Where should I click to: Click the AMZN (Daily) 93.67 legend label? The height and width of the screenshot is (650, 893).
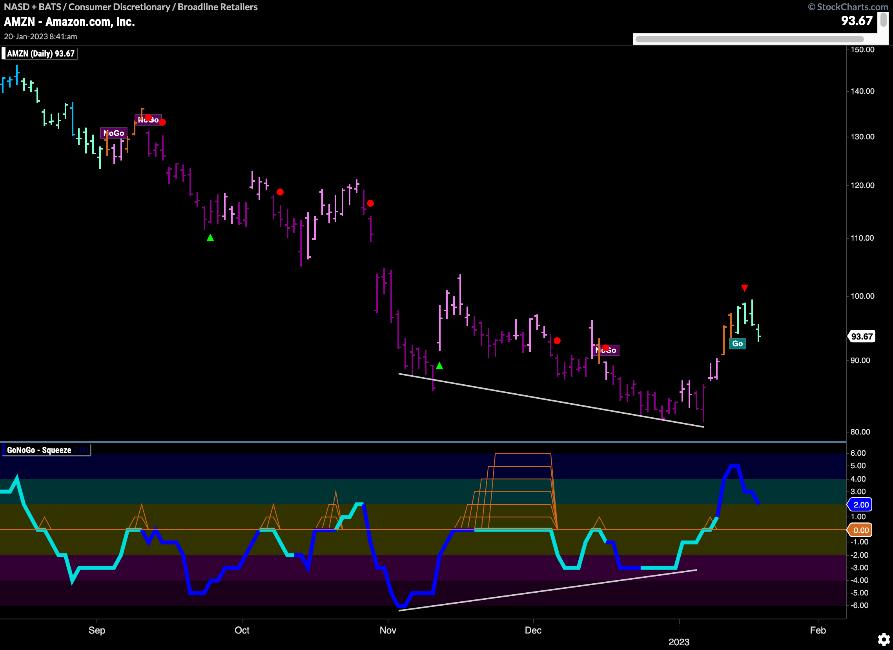pos(39,53)
